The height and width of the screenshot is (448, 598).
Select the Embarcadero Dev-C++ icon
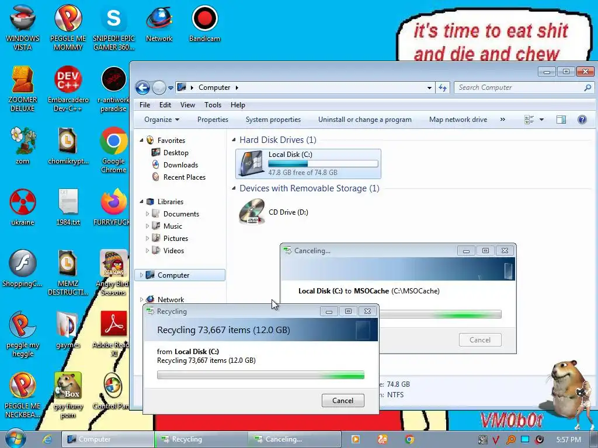tap(68, 89)
